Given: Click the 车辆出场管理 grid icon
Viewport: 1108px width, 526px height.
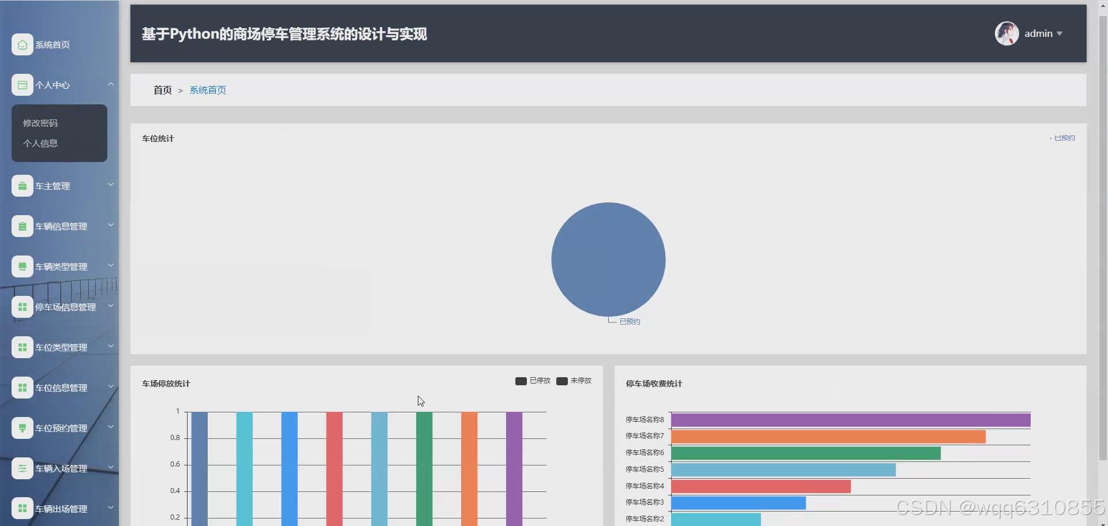Looking at the screenshot, I should click(x=22, y=509).
